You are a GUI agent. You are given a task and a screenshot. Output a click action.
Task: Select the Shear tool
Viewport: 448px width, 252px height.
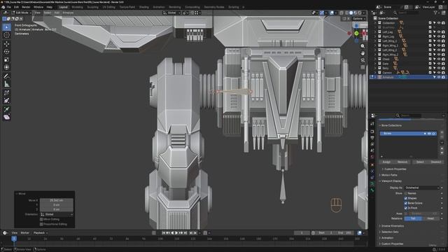6,117
